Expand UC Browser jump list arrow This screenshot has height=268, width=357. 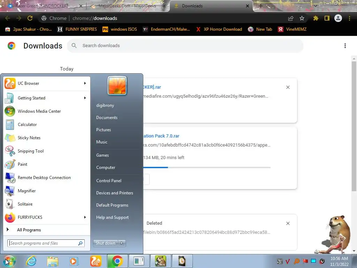[x=85, y=83]
